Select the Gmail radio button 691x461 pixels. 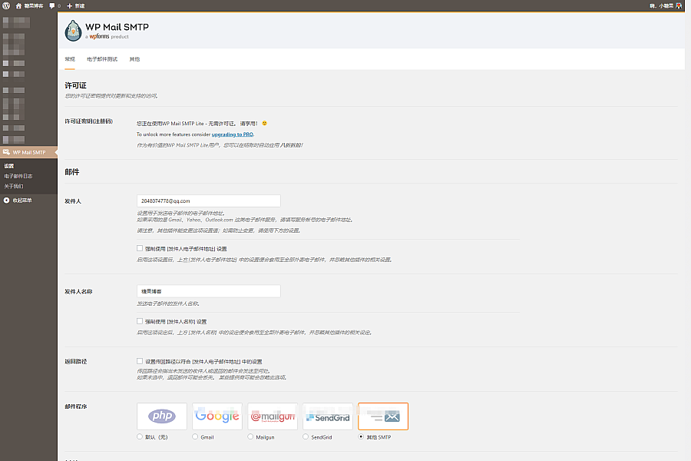pos(195,436)
